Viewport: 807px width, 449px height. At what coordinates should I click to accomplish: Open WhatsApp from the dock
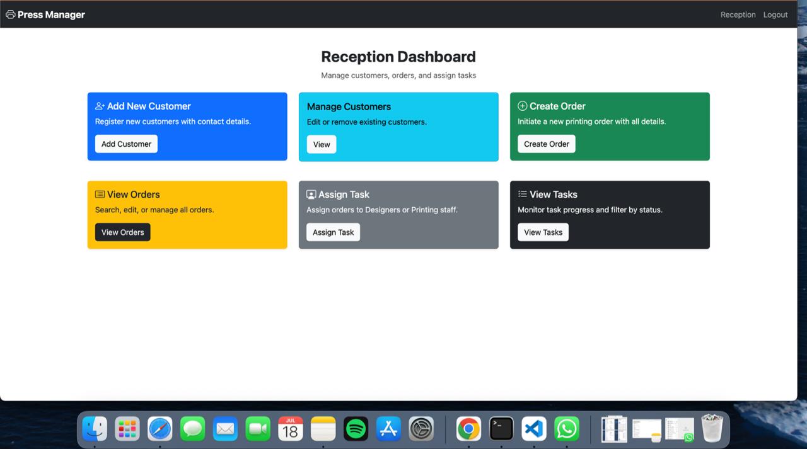tap(567, 429)
